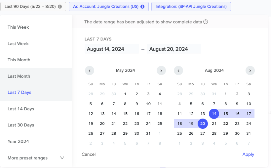This screenshot has height=168, width=271.
Task: Pick August 18 in Aug 2024 calendar
Action: pos(179,124)
